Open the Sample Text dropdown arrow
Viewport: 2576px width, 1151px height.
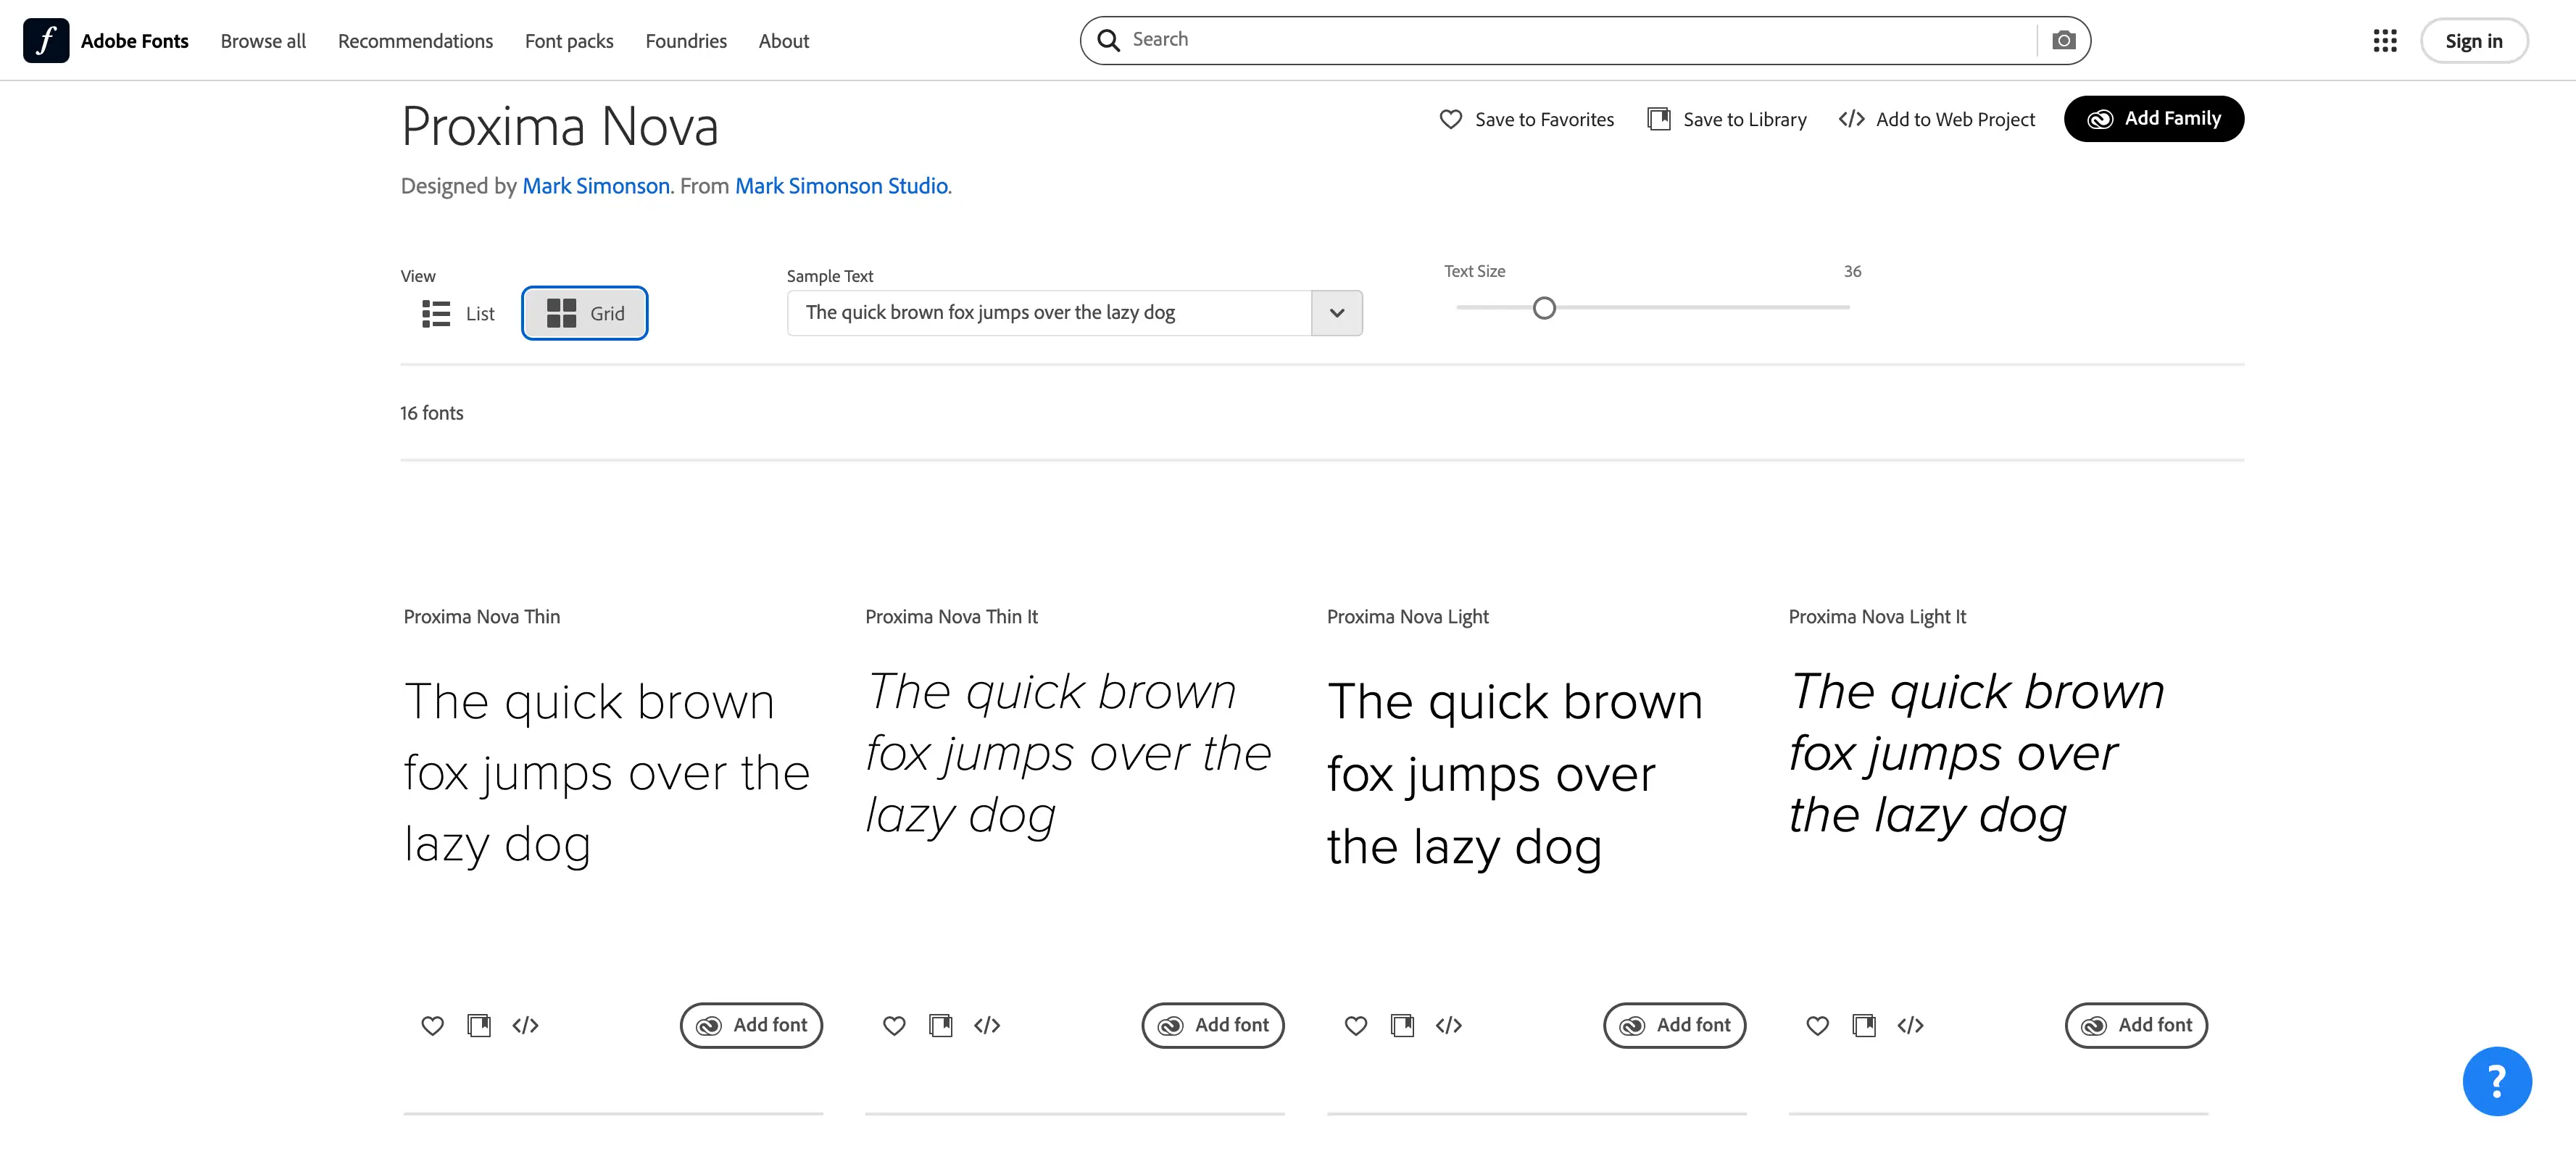pos(1337,313)
